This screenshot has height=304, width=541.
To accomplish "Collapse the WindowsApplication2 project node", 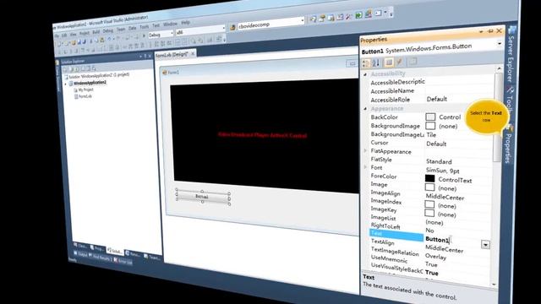I will 66,84.
